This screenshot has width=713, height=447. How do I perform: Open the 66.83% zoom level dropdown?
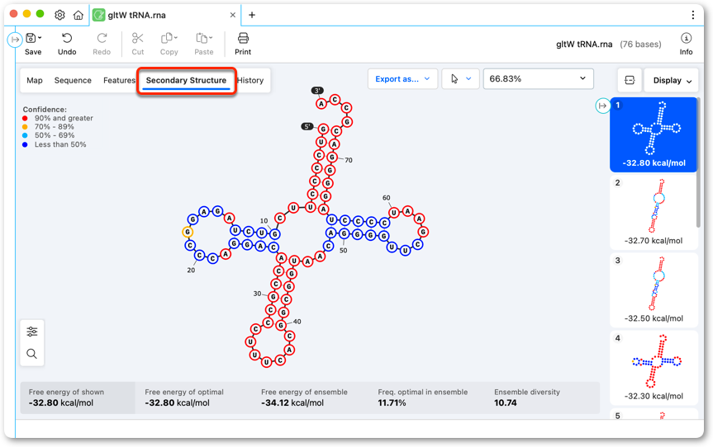click(x=538, y=79)
